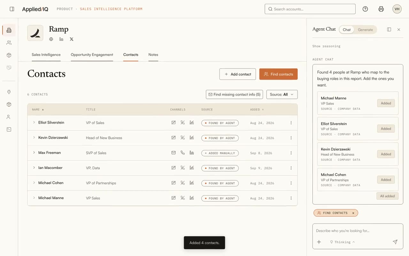Viewport: 409px width, 256px height.
Task: Send the chat message arrow icon
Action: (395, 242)
